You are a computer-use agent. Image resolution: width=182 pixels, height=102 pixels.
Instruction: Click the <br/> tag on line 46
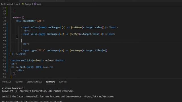point(26,44)
